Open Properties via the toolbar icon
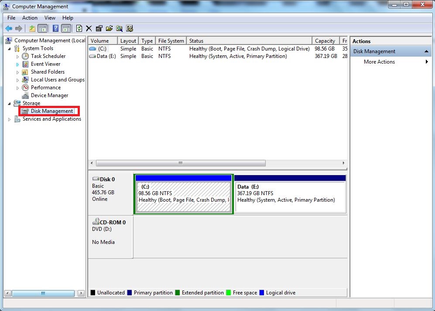The image size is (435, 311). pyautogui.click(x=99, y=28)
